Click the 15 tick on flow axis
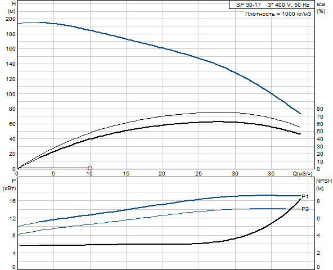The width and height of the screenshot is (333, 270). point(126,174)
